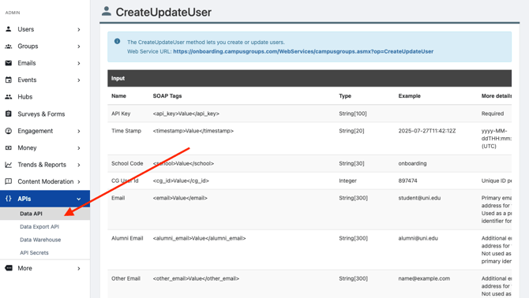The width and height of the screenshot is (529, 298).
Task: Click the Money banknote icon
Action: (9, 147)
